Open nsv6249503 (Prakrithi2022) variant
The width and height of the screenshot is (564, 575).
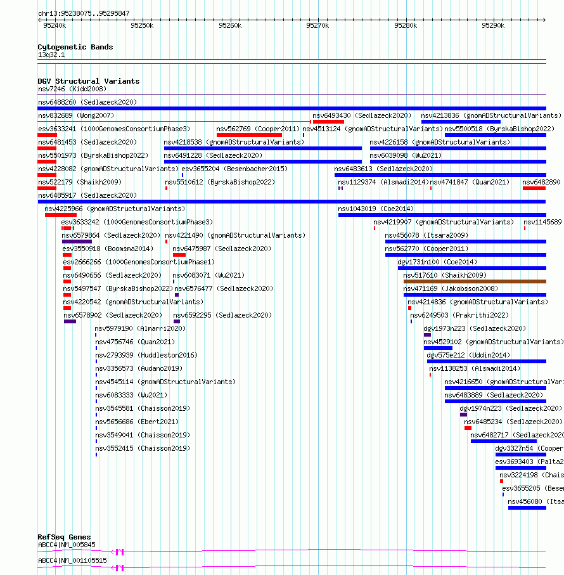[x=459, y=315]
